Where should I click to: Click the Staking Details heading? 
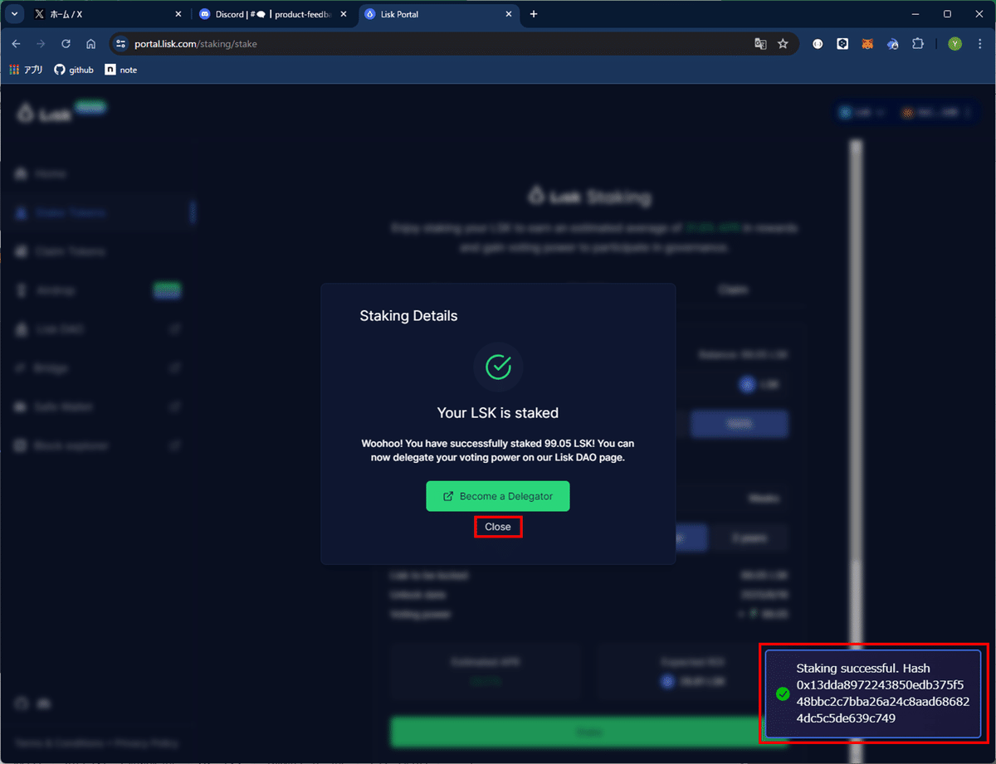(408, 316)
